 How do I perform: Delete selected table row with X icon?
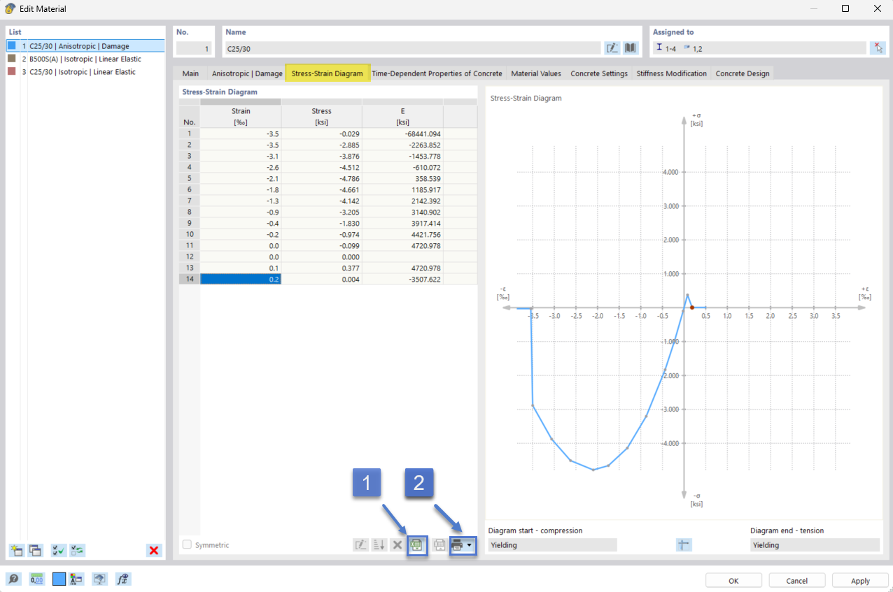pos(397,545)
